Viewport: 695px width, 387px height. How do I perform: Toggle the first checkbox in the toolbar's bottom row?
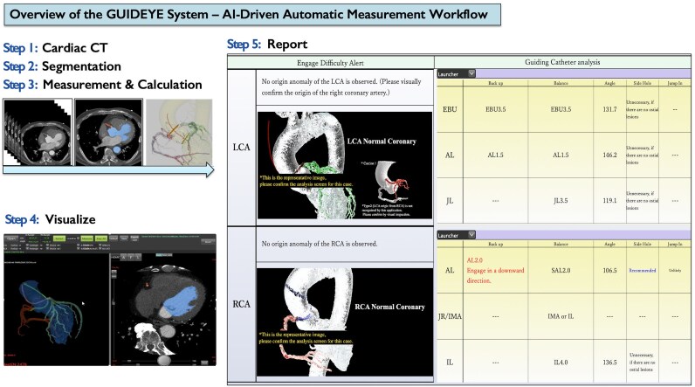[x=27, y=248]
